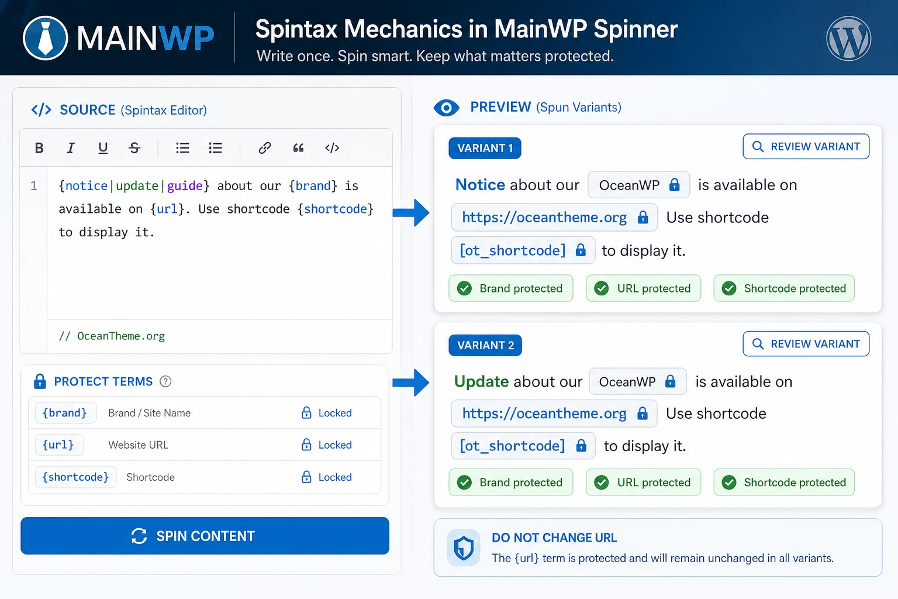
Task: Click URL protected badge in Variant 2
Action: [644, 483]
